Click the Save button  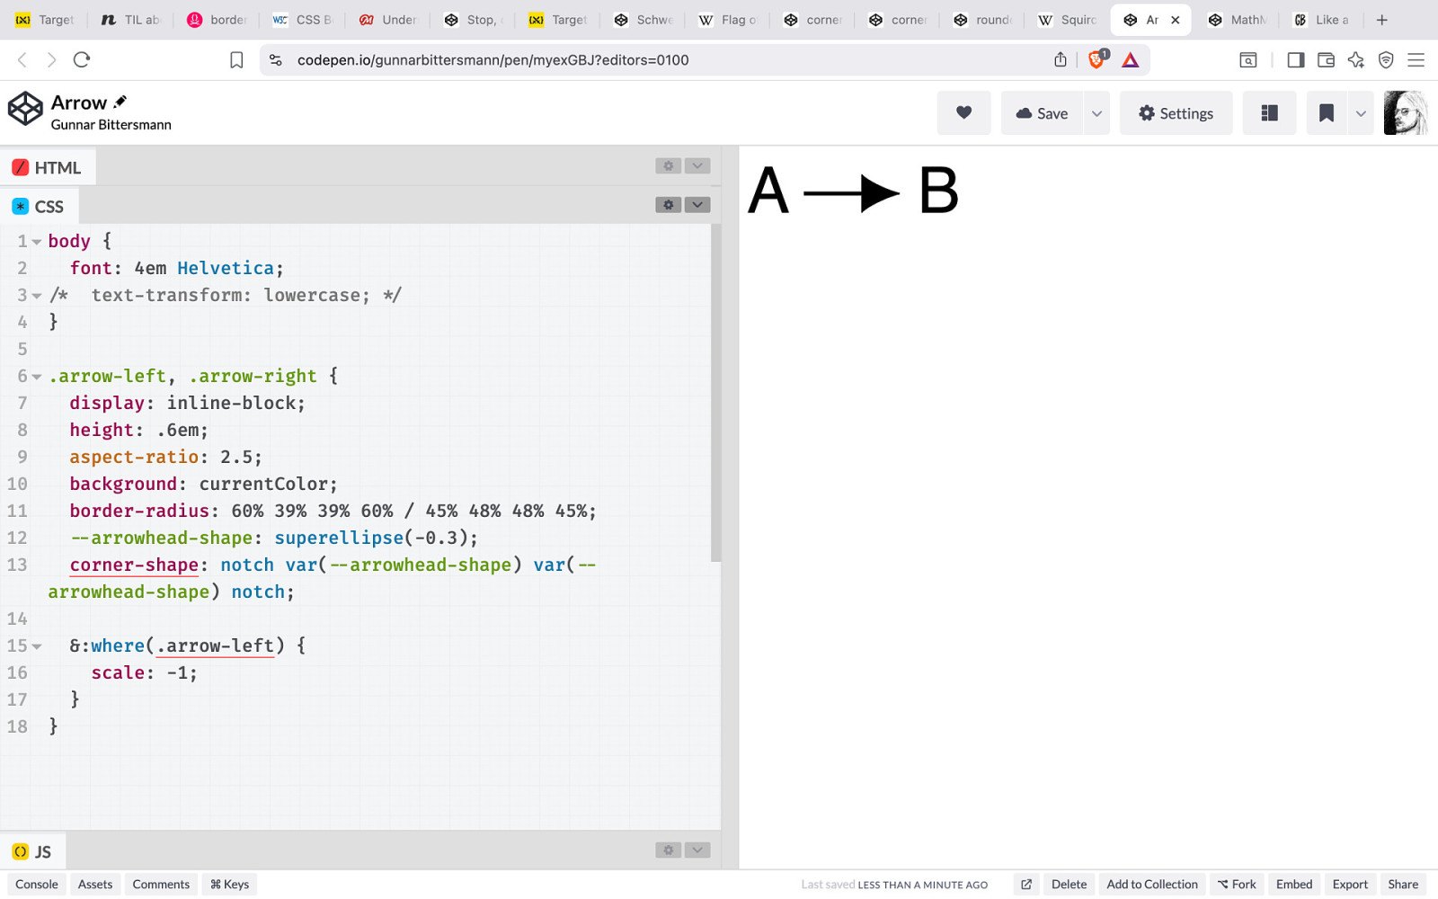1042,113
